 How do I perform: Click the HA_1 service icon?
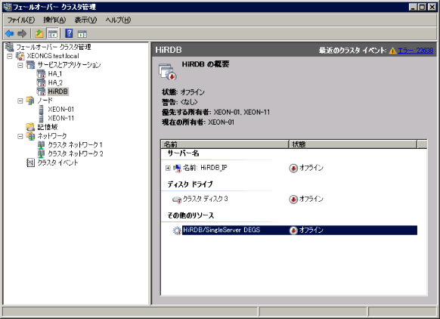point(41,74)
